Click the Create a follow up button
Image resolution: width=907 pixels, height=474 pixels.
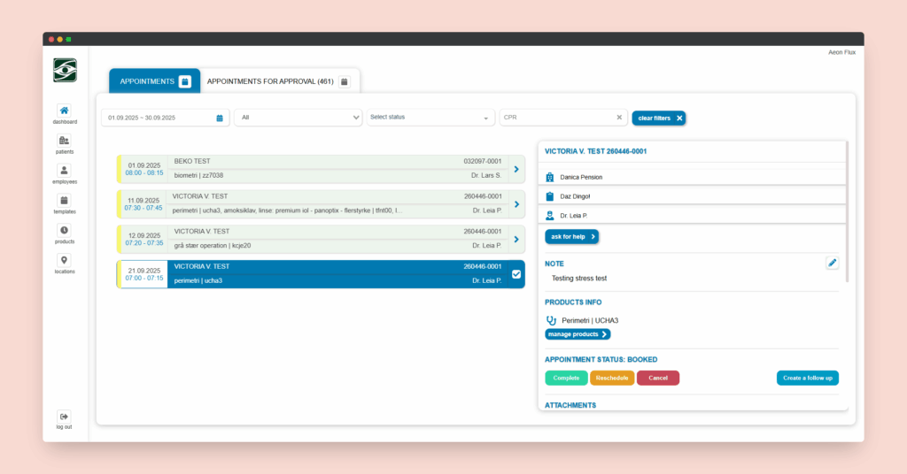pos(808,378)
